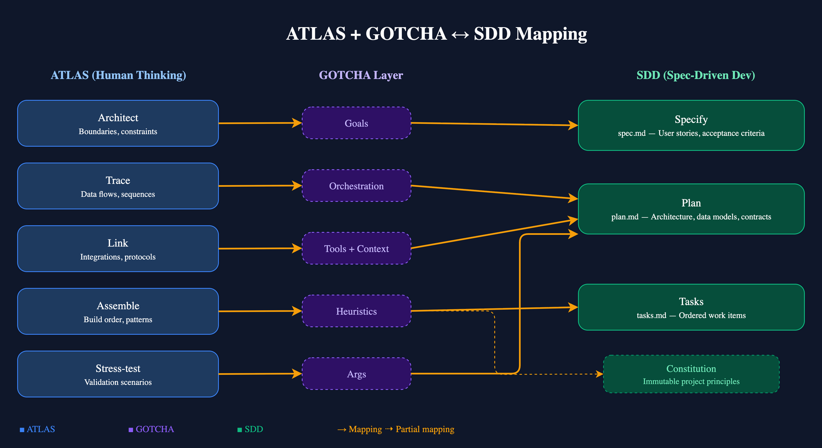Screen dimensions: 822x448
Task: Expand the Constitution dashed node
Action: [x=691, y=374]
